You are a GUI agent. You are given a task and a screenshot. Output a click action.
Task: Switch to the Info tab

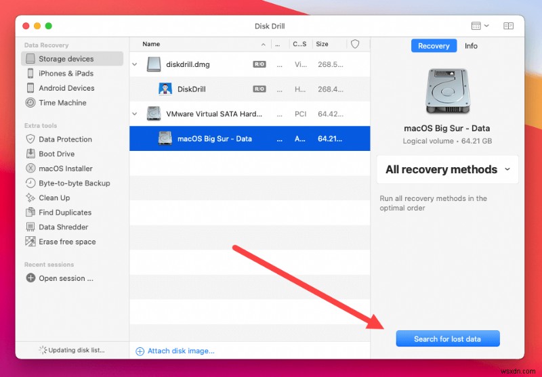pos(471,45)
